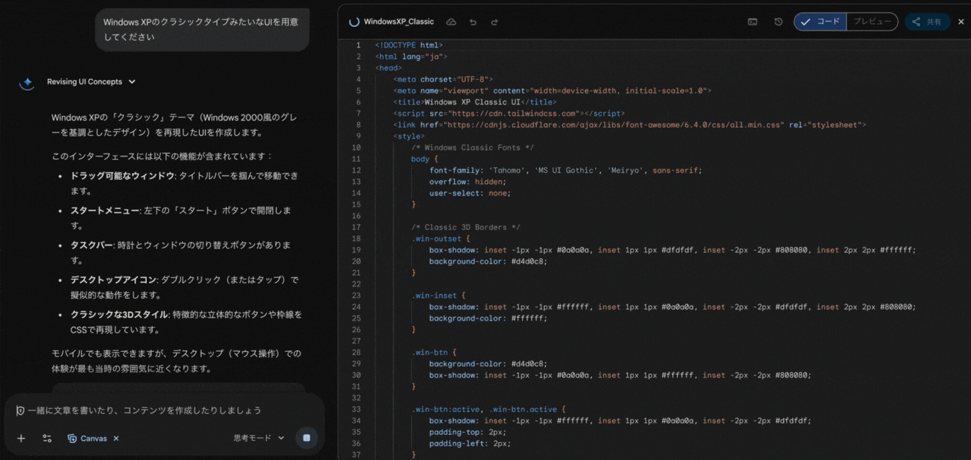The image size is (971, 460).
Task: Remove the Canvas chip with its X
Action: (x=116, y=438)
